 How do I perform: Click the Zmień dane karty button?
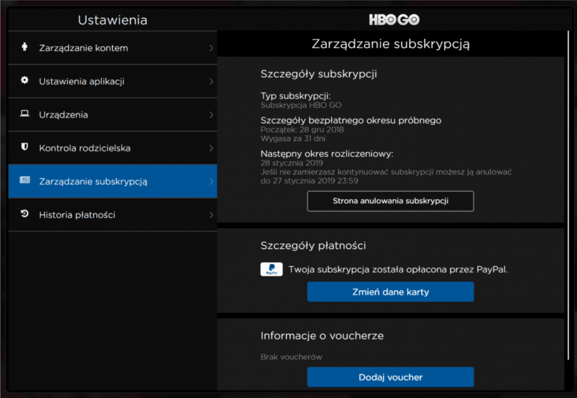coord(390,292)
